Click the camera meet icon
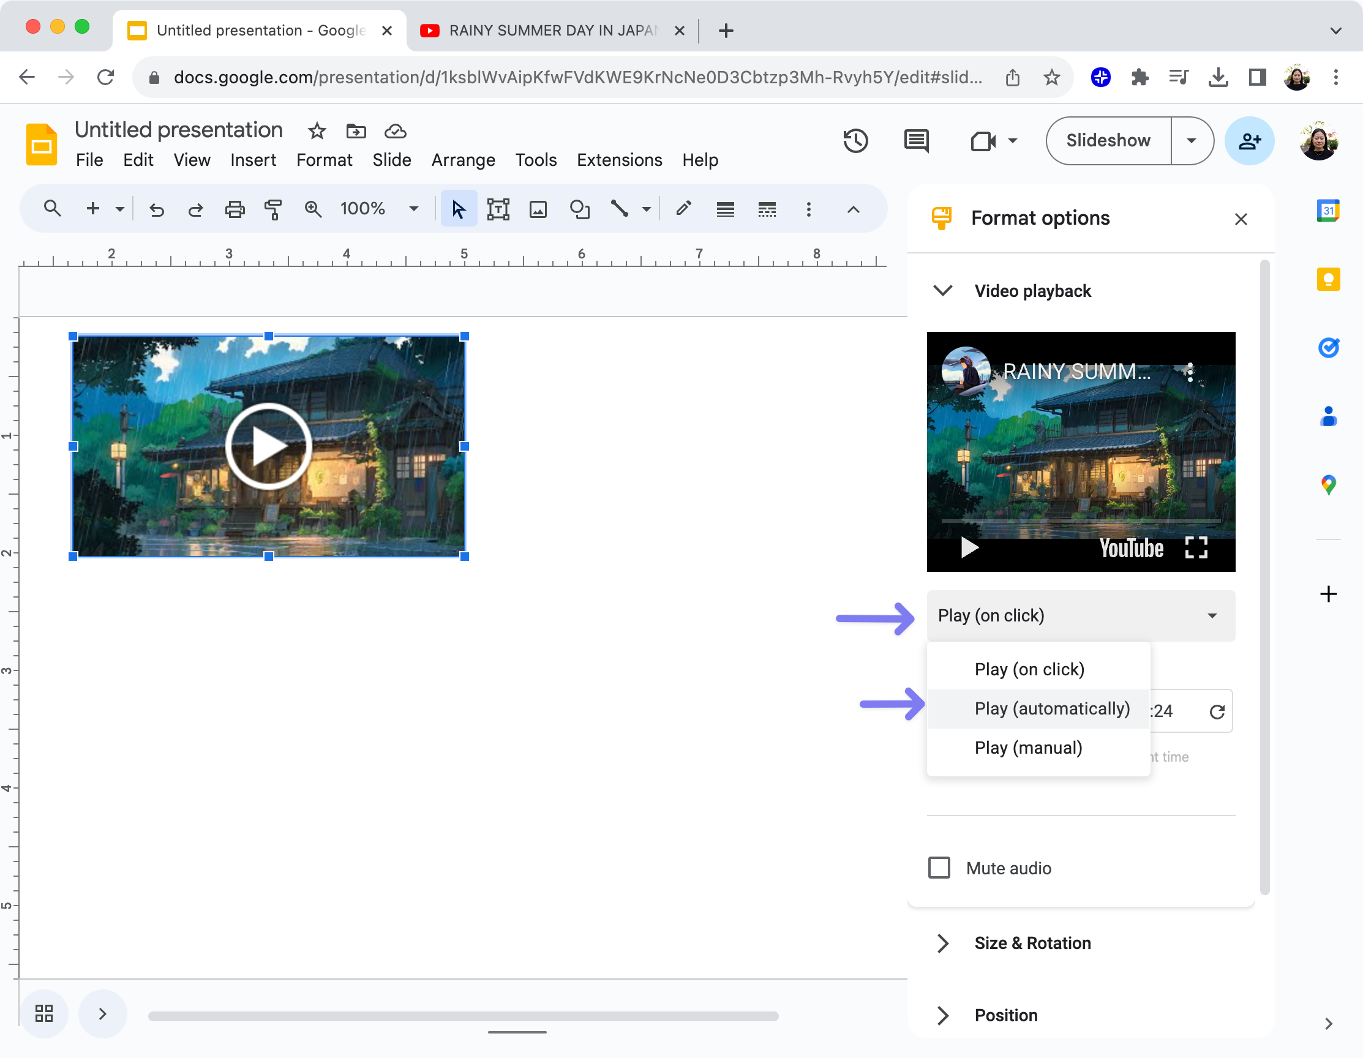This screenshot has width=1363, height=1058. coord(983,141)
